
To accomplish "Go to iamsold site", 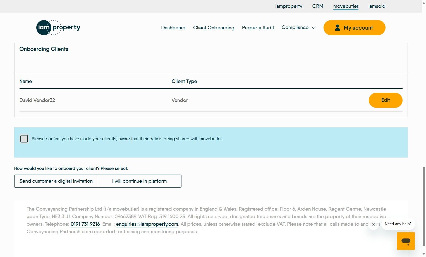I will pyautogui.click(x=377, y=6).
